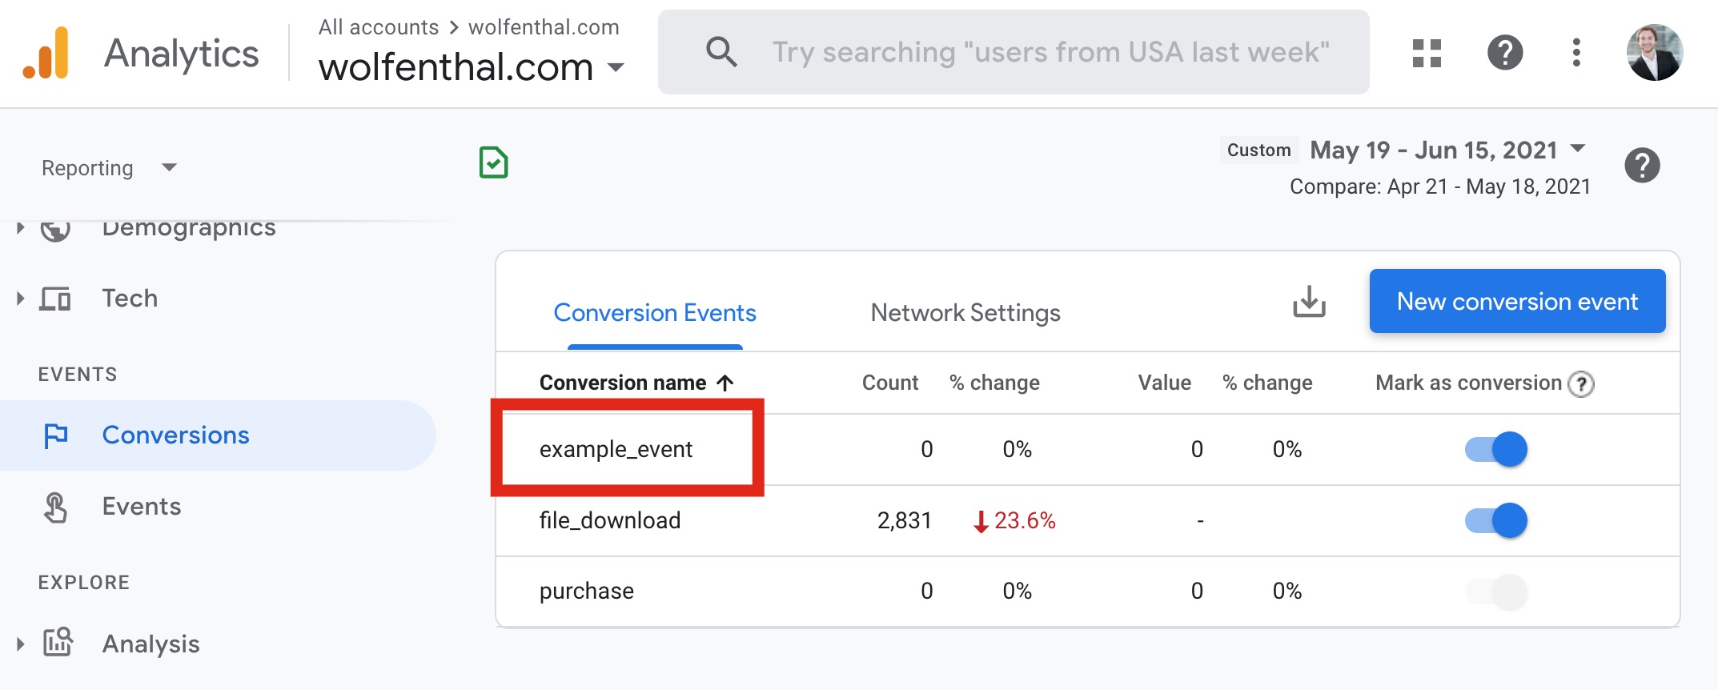The height and width of the screenshot is (690, 1718).
Task: Toggle off file_download conversion switch
Action: click(1496, 520)
